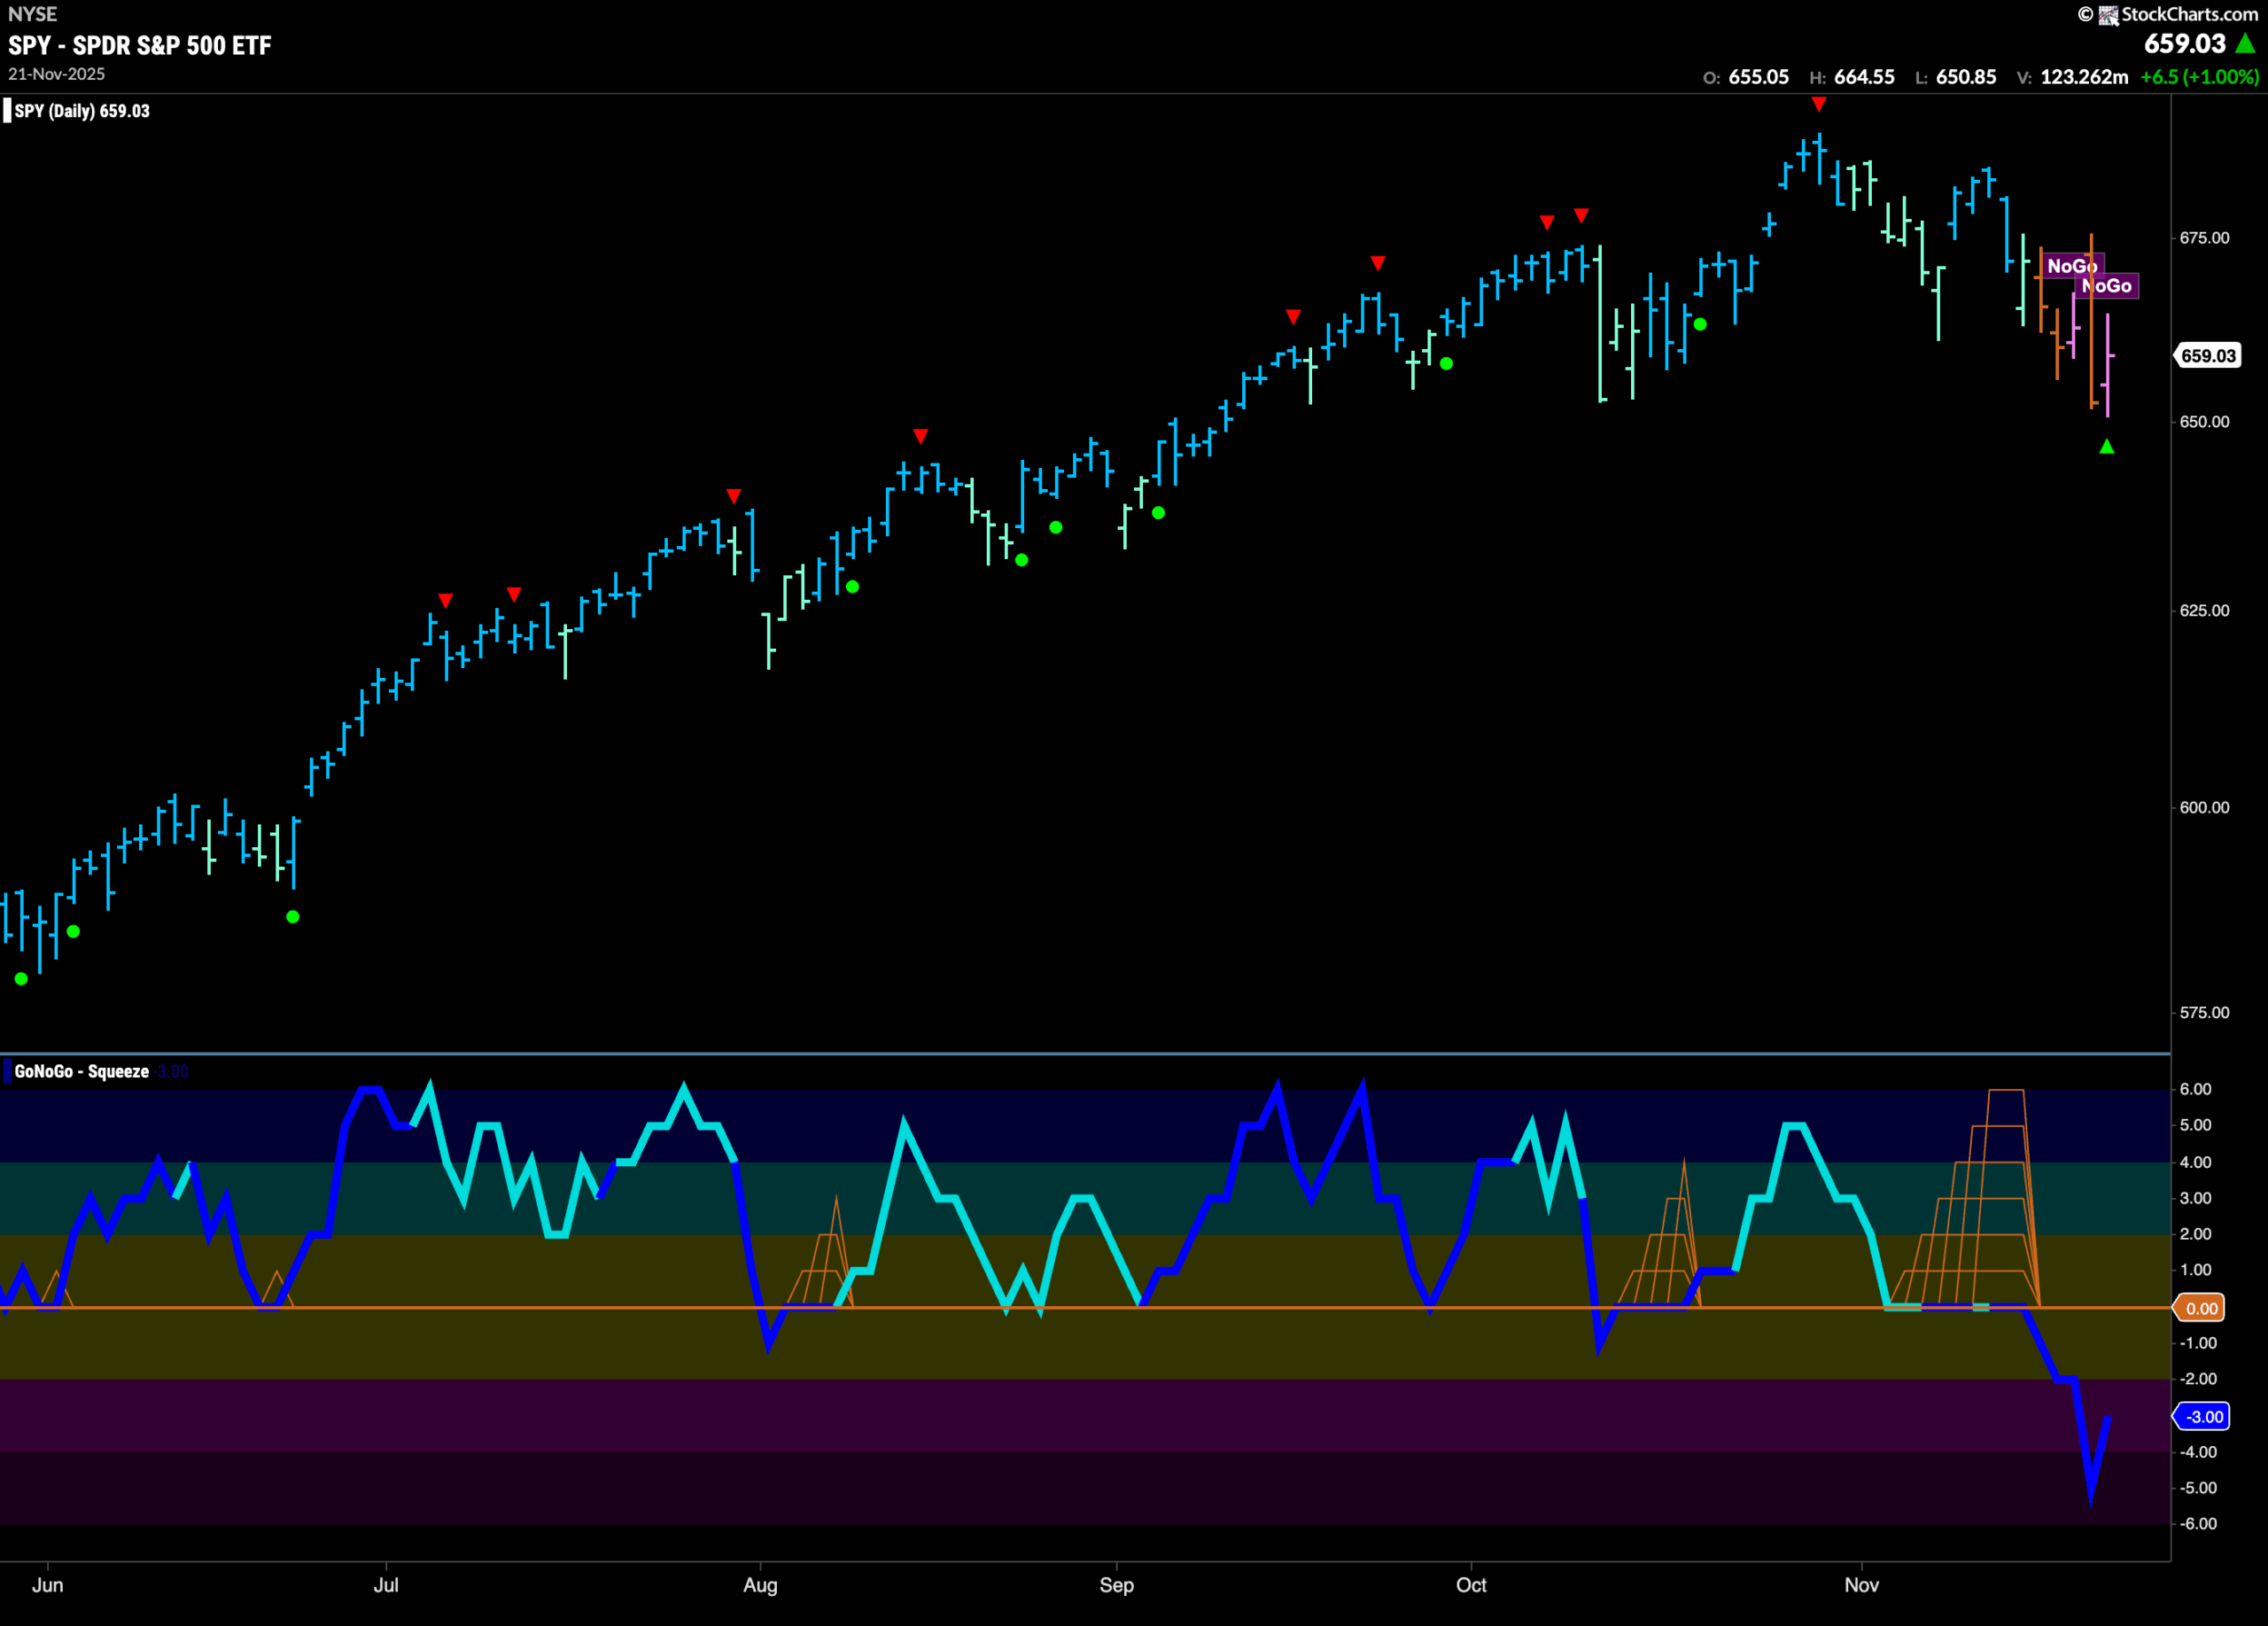This screenshot has width=2268, height=1626.
Task: Click the Nov label on time axis
Action: tap(1862, 1585)
